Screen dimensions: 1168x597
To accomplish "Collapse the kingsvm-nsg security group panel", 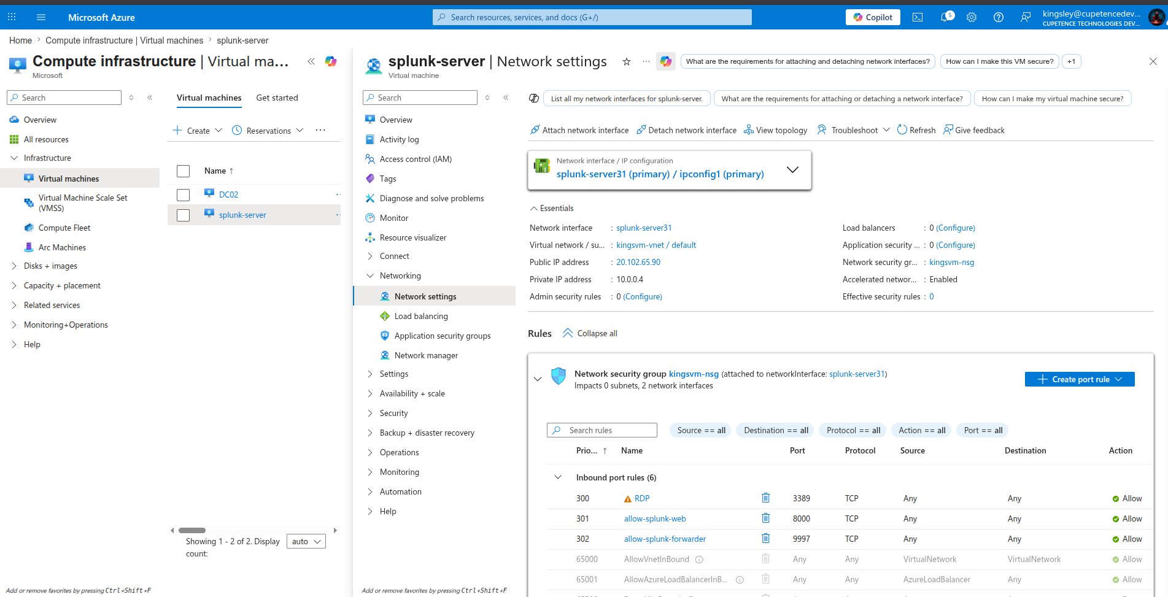I will (538, 379).
